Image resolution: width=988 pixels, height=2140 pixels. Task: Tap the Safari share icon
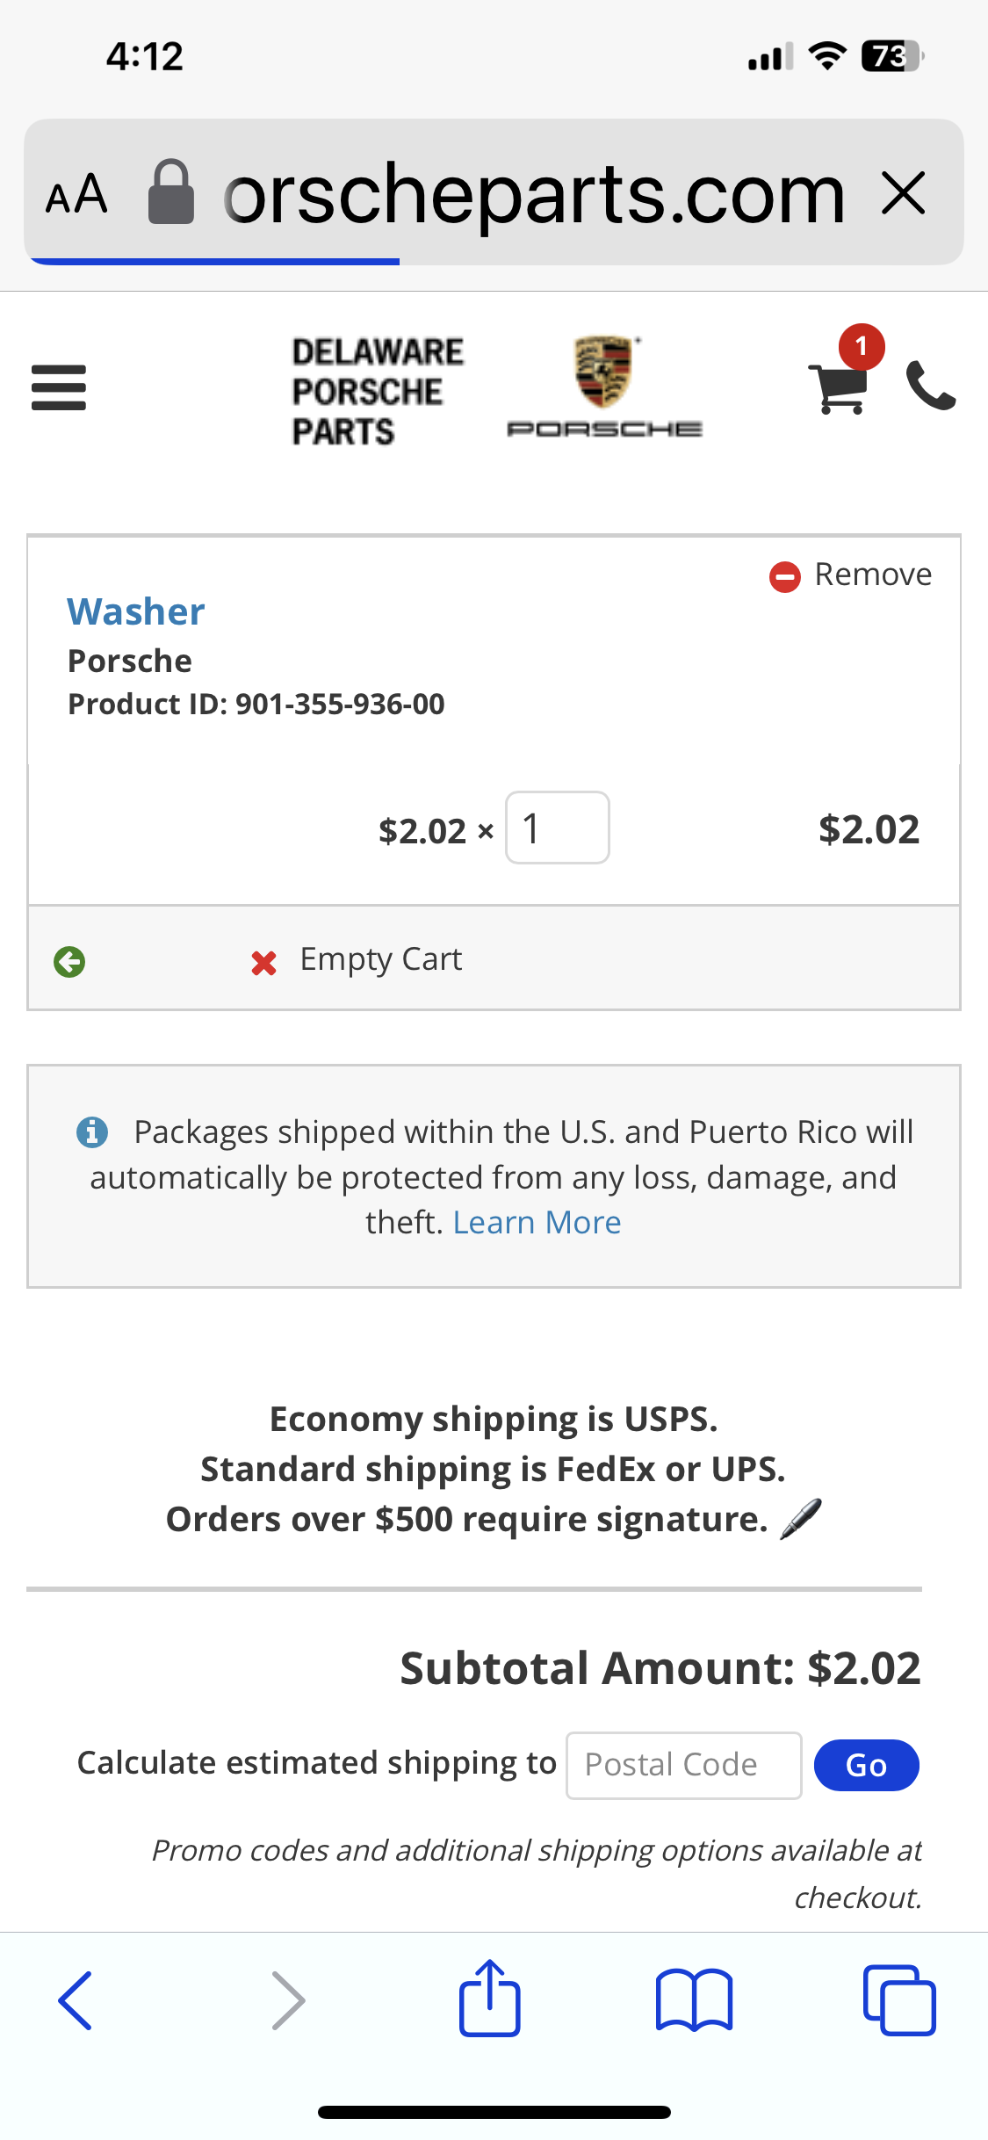[x=490, y=1999]
